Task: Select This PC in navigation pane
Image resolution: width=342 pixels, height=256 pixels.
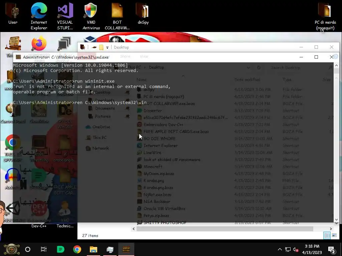Action: click(x=99, y=137)
